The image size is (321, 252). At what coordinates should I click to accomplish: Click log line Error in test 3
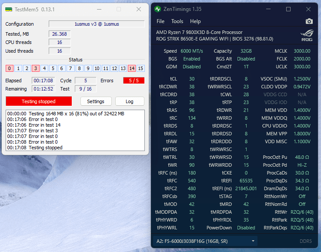point(33,131)
